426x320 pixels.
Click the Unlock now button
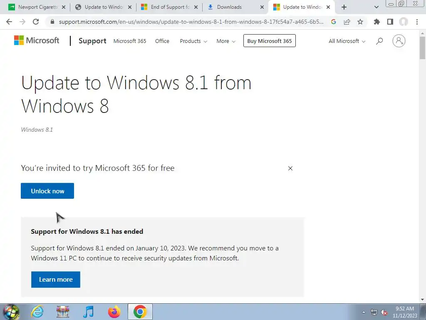pyautogui.click(x=47, y=191)
